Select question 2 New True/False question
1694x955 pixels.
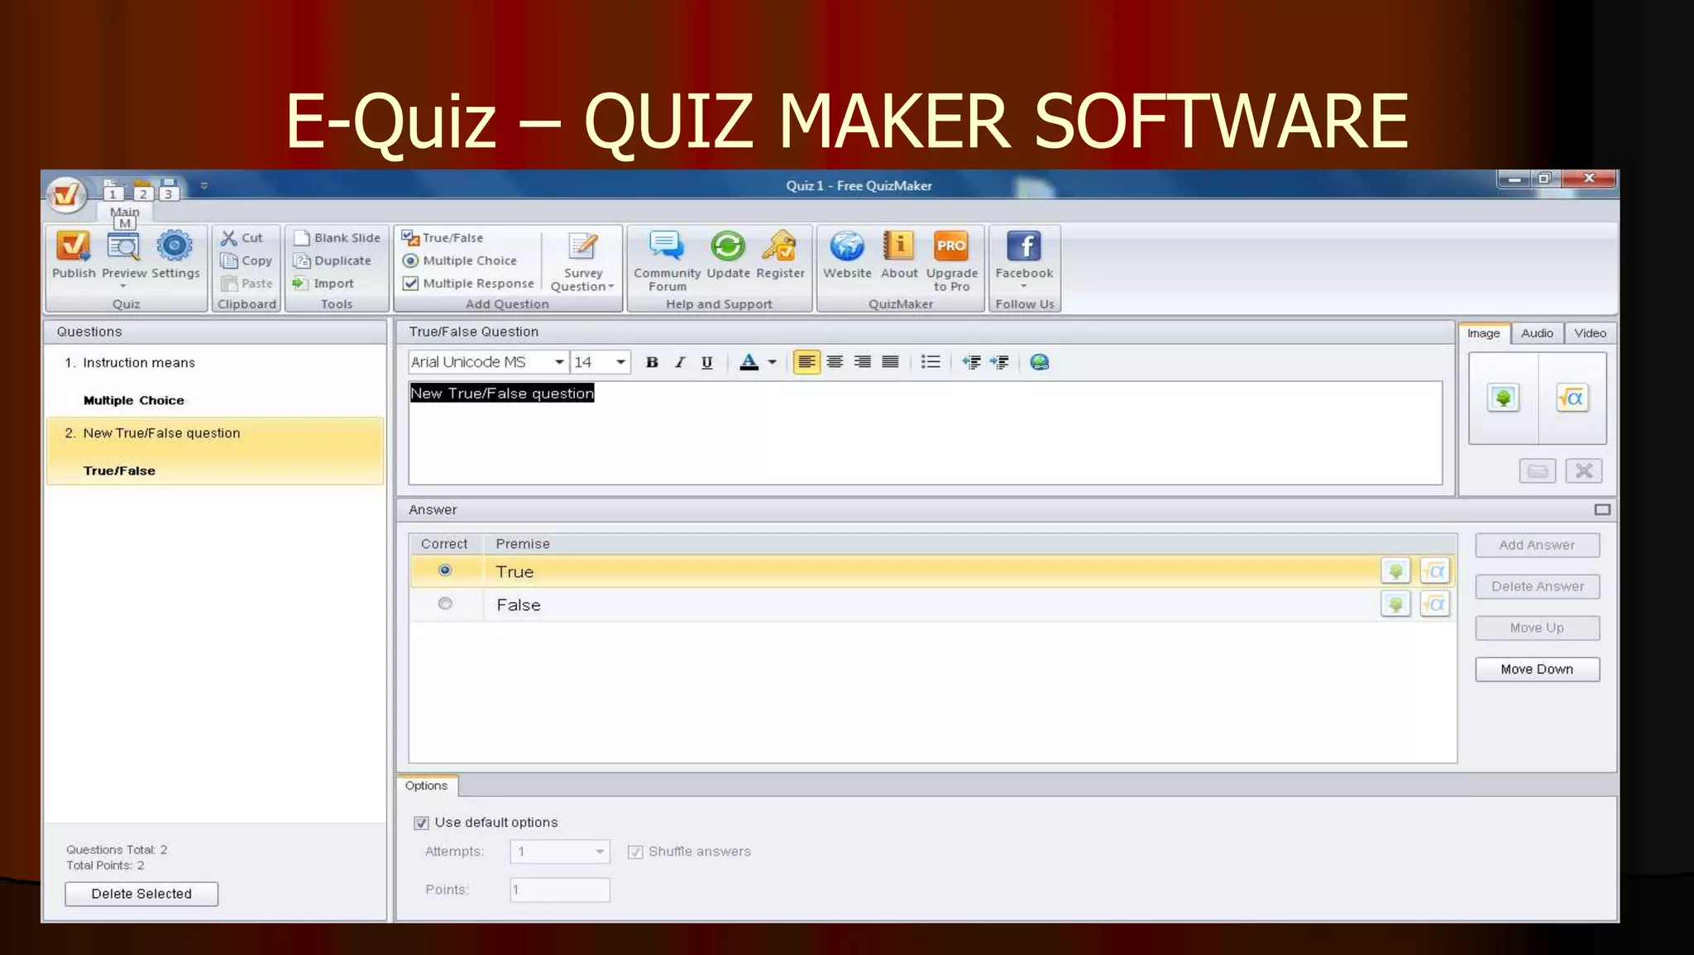pyautogui.click(x=215, y=451)
